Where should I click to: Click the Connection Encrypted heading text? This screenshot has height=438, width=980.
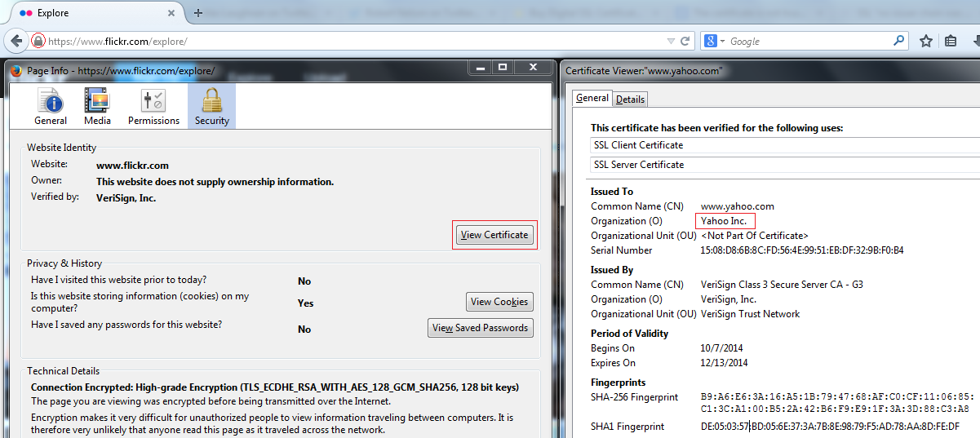pos(274,387)
